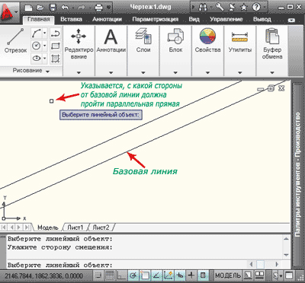Switch to the Главная ribbon tab

[x=38, y=20]
